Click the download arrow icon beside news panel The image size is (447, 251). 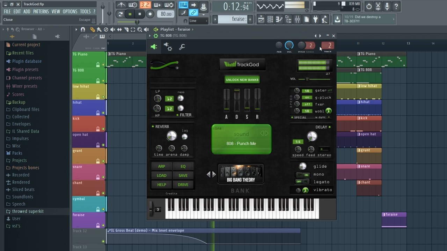coord(337,20)
